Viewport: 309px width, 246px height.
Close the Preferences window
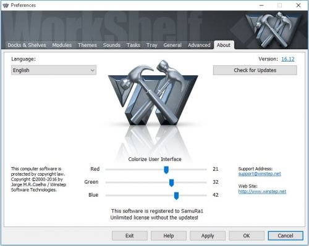tap(298, 6)
